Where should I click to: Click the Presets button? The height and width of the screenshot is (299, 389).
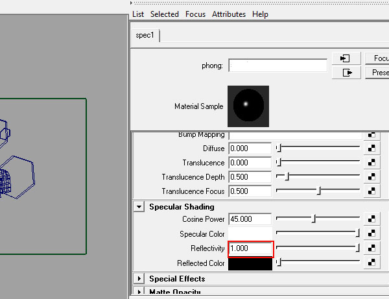point(377,73)
